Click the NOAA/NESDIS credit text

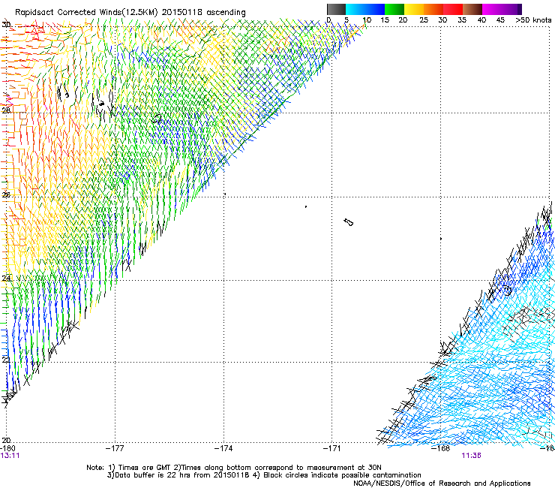442,483
